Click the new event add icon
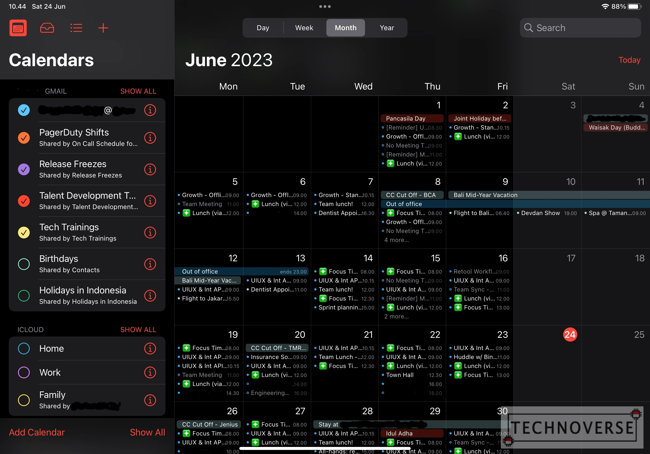The image size is (650, 454). point(104,28)
